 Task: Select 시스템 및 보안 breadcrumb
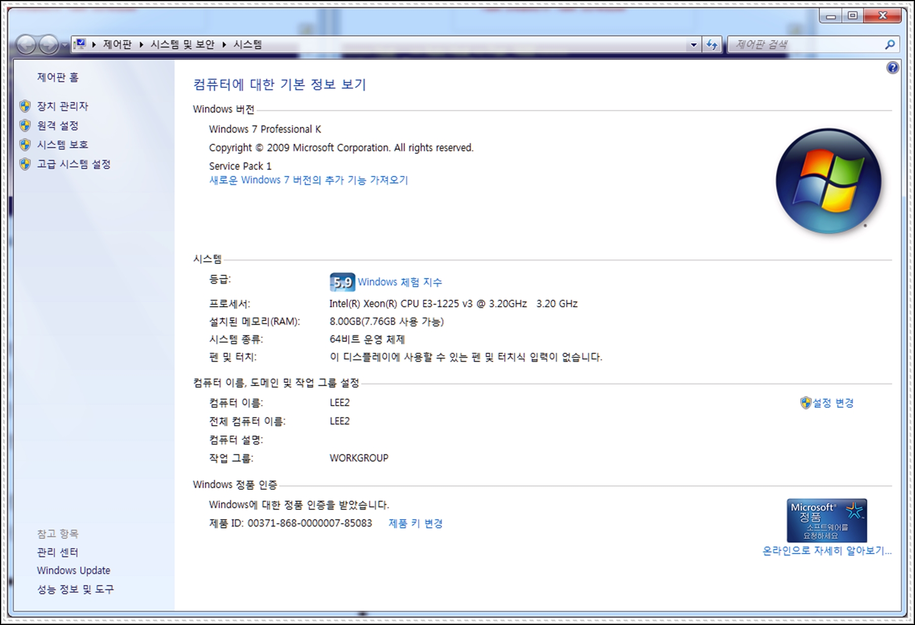(x=182, y=44)
